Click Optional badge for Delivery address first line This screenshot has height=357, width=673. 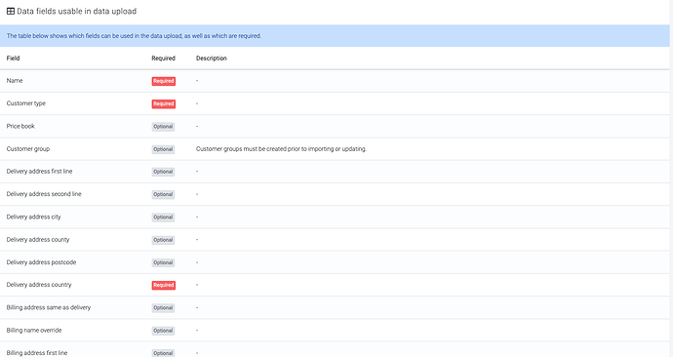(x=163, y=172)
